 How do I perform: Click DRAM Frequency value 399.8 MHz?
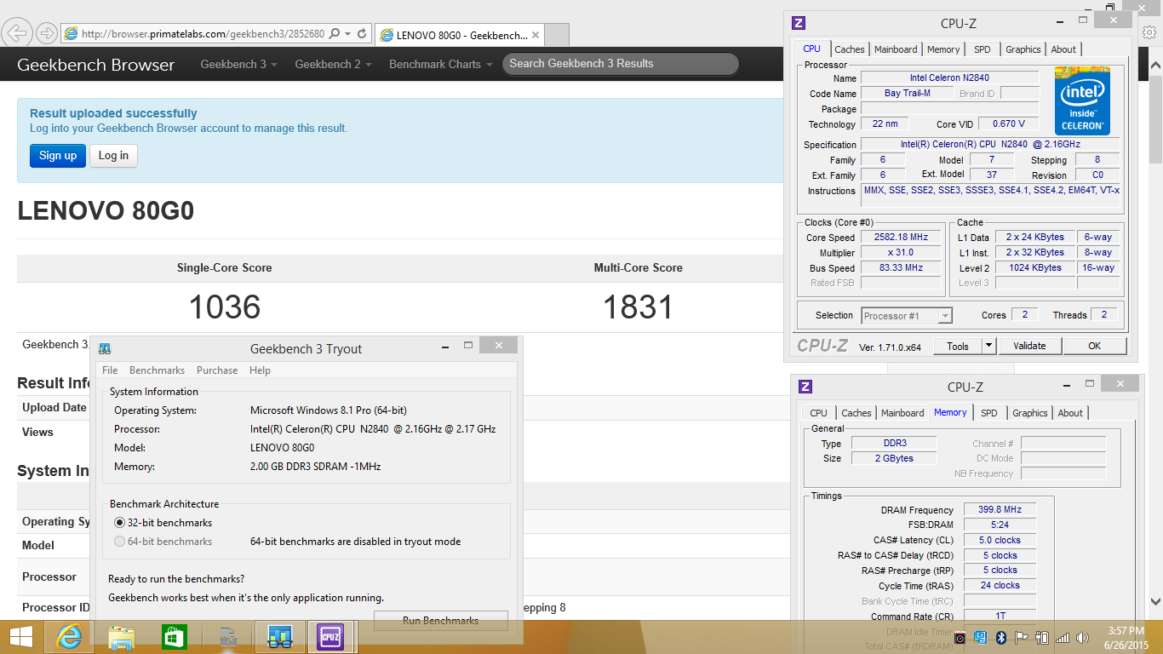coord(1000,510)
